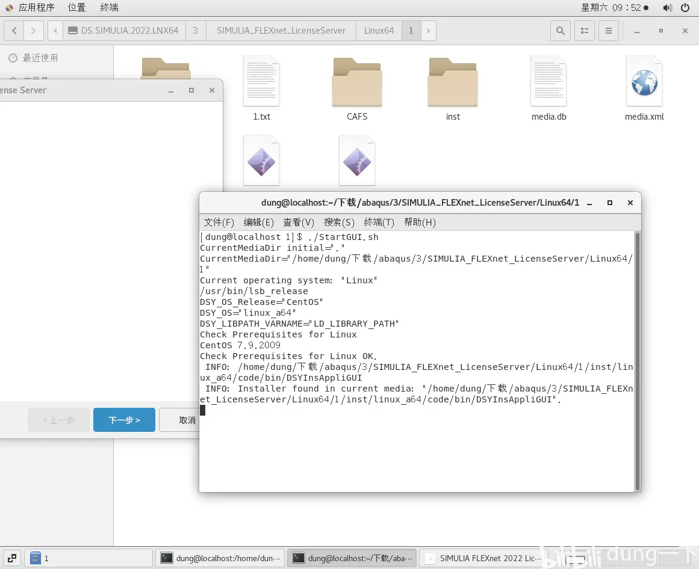Select 1.txt file icon
The width and height of the screenshot is (699, 569).
(x=261, y=81)
